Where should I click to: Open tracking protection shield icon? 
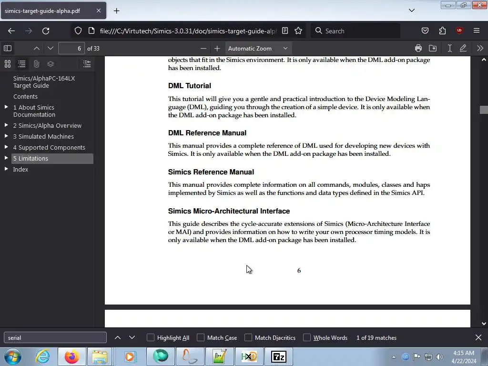point(78,31)
